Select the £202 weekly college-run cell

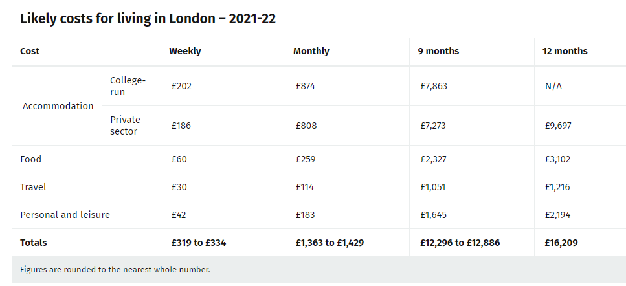tap(182, 86)
